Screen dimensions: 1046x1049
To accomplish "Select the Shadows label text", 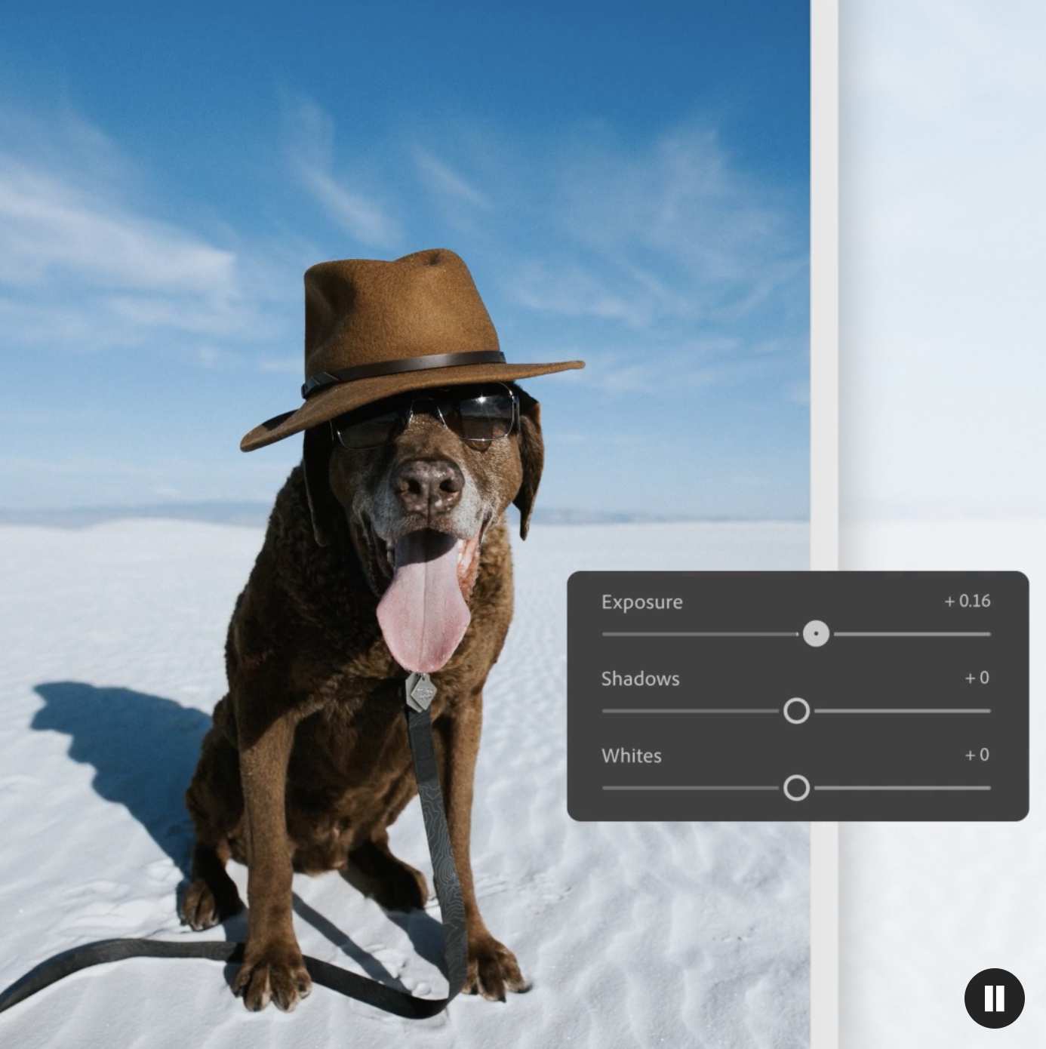I will tap(640, 679).
